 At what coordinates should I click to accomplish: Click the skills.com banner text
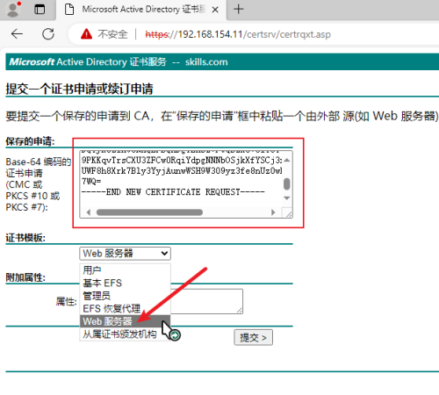coord(206,61)
